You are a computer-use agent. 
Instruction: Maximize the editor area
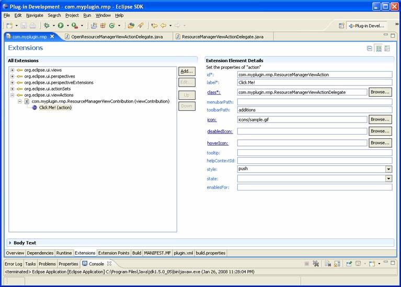[393, 35]
